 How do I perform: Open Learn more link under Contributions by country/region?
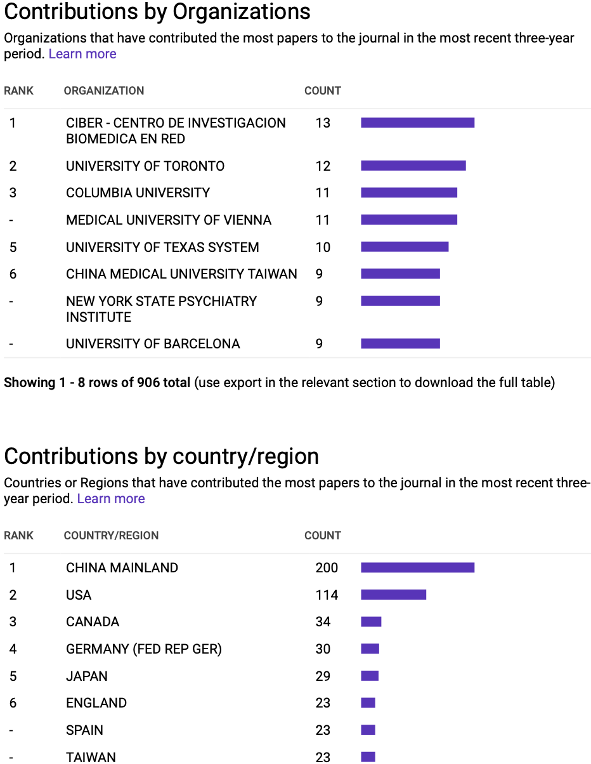pyautogui.click(x=111, y=499)
